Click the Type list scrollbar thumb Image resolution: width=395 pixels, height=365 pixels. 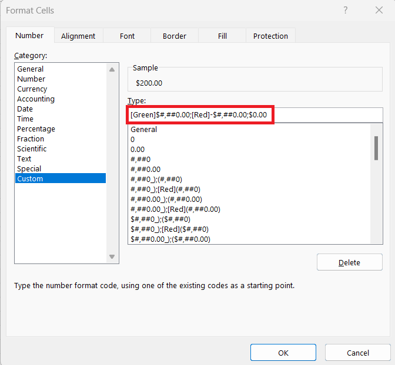(376, 148)
